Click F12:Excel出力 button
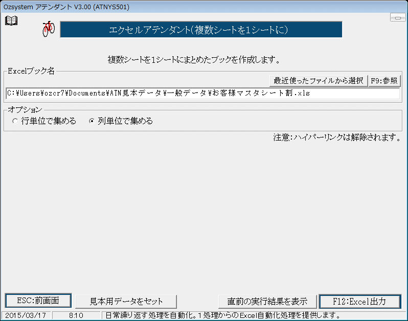The height and width of the screenshot is (321, 408). point(360,302)
